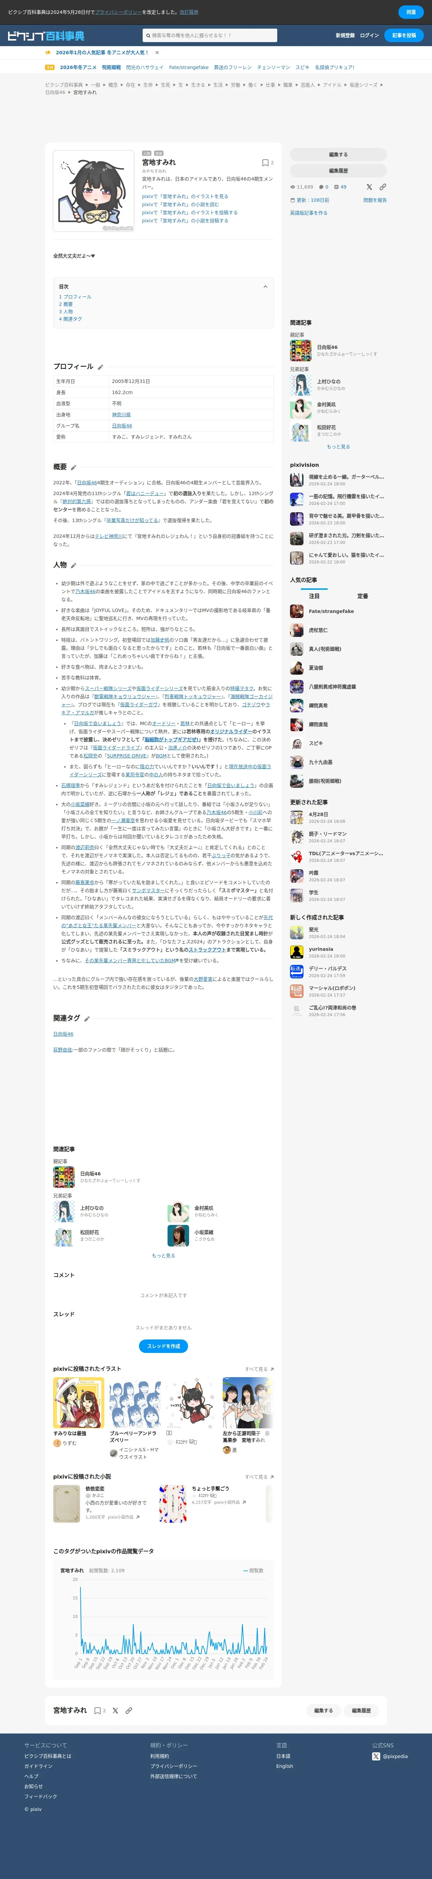
Task: Click ガイドライン in footer
Action: (38, 1766)
